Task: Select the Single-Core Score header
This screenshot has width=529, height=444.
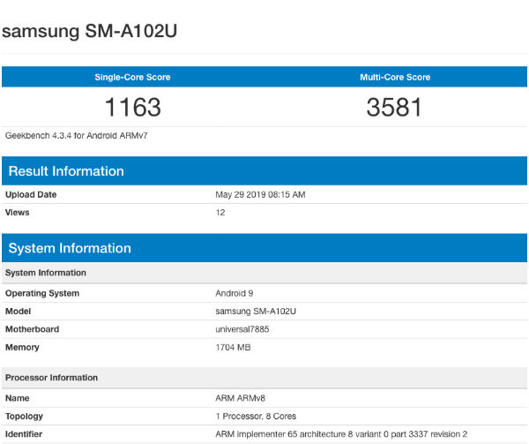Action: click(x=132, y=78)
